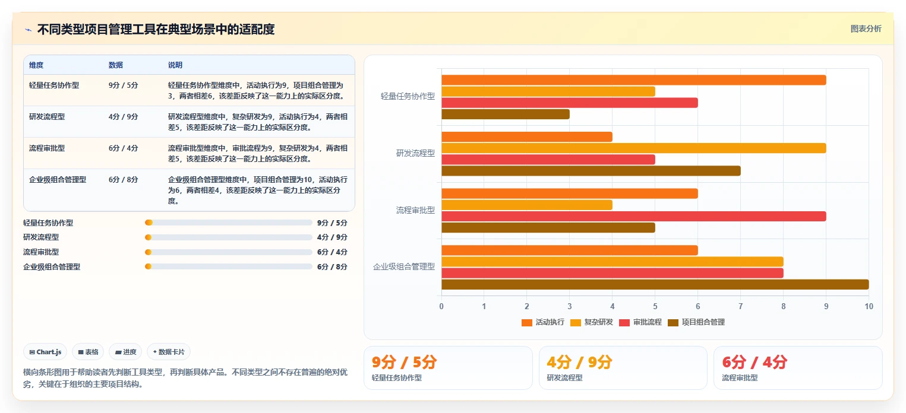906x413 pixels.
Task: Click the 复杂研发 bar for 流程审批型
Action: [527, 205]
